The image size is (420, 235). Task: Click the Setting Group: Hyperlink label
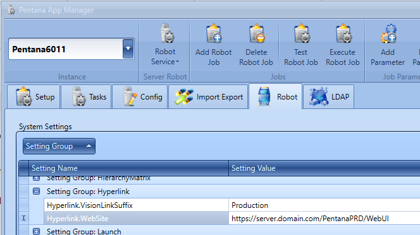pyautogui.click(x=88, y=192)
